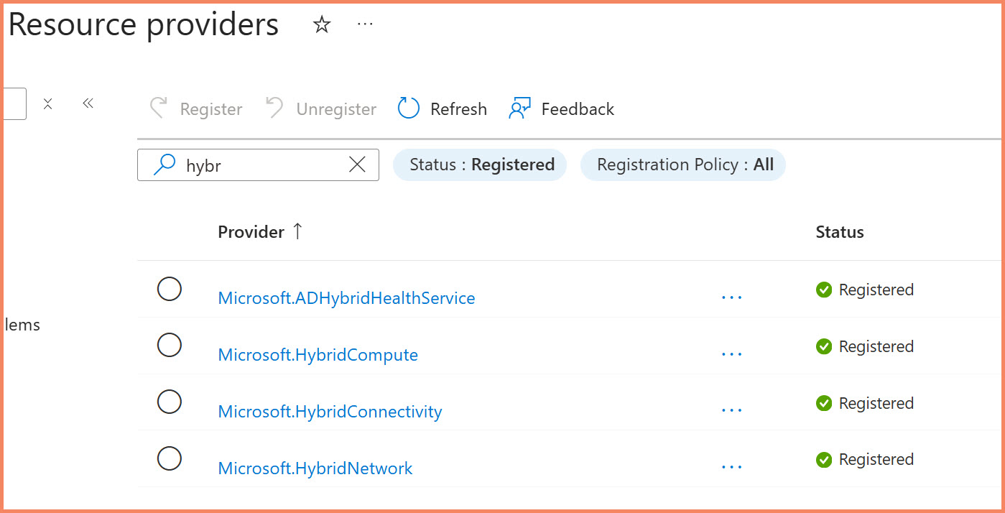Select the radio for Microsoft.HybridNetwork
This screenshot has width=1005, height=513.
pyautogui.click(x=170, y=458)
